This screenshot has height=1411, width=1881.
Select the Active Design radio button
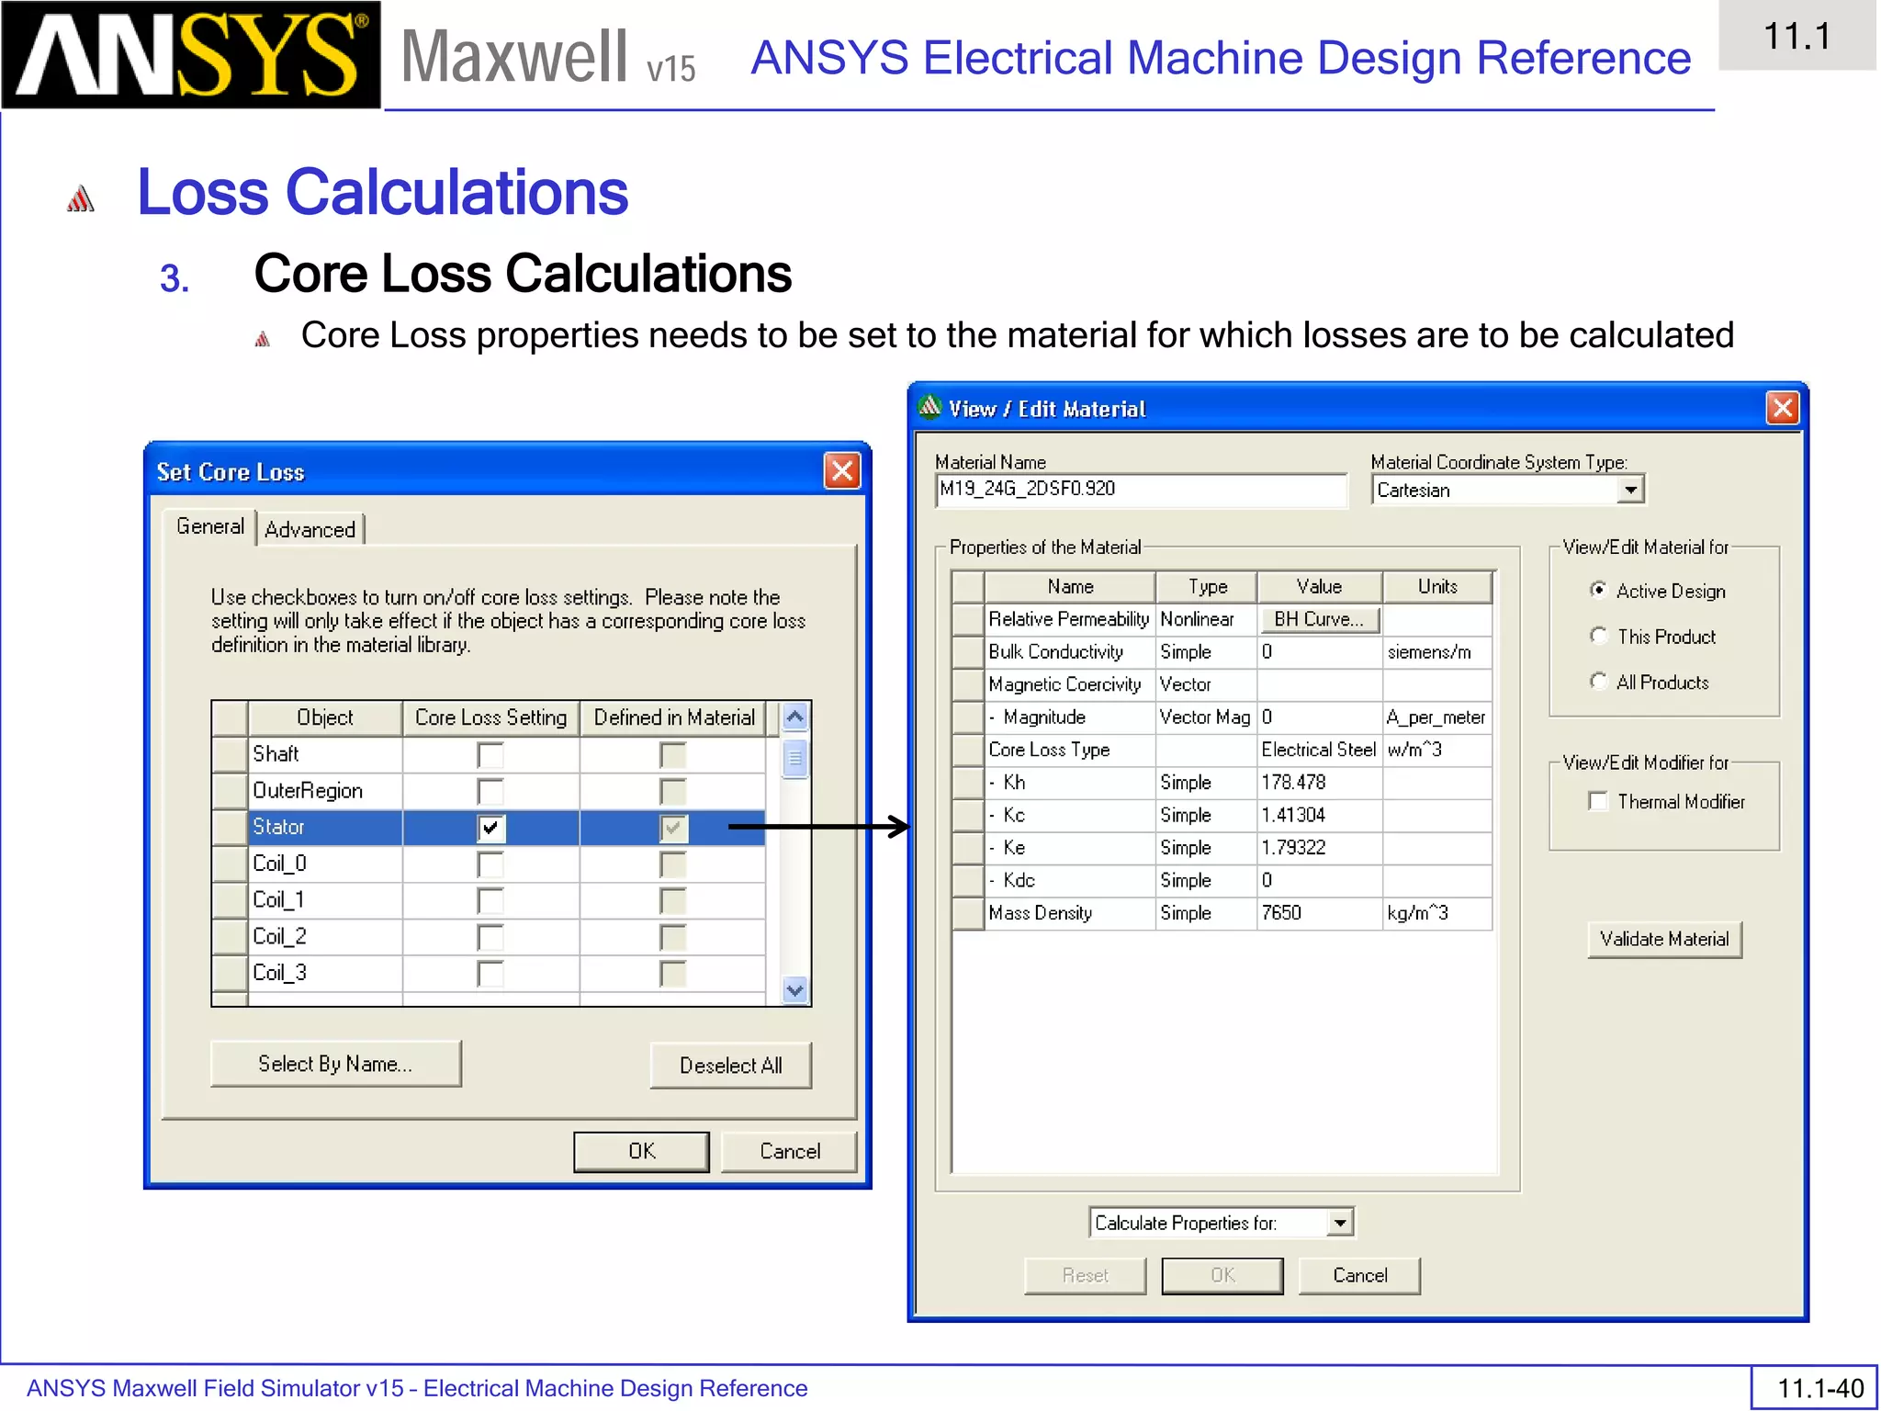pos(1598,590)
